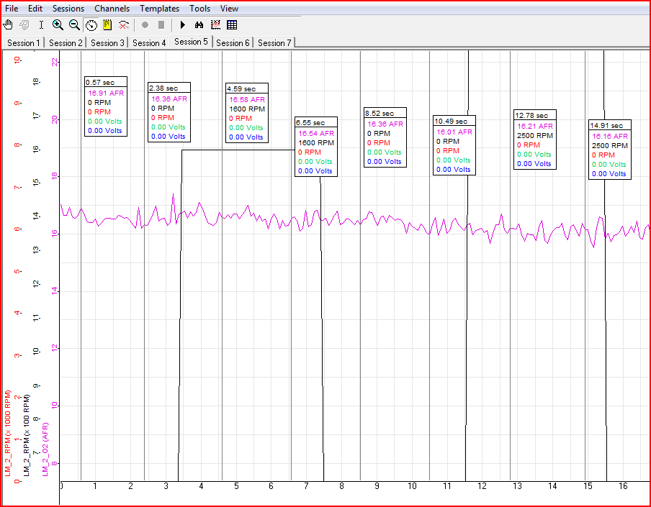651x507 pixels.
Task: Open the File menu
Action: pos(12,9)
